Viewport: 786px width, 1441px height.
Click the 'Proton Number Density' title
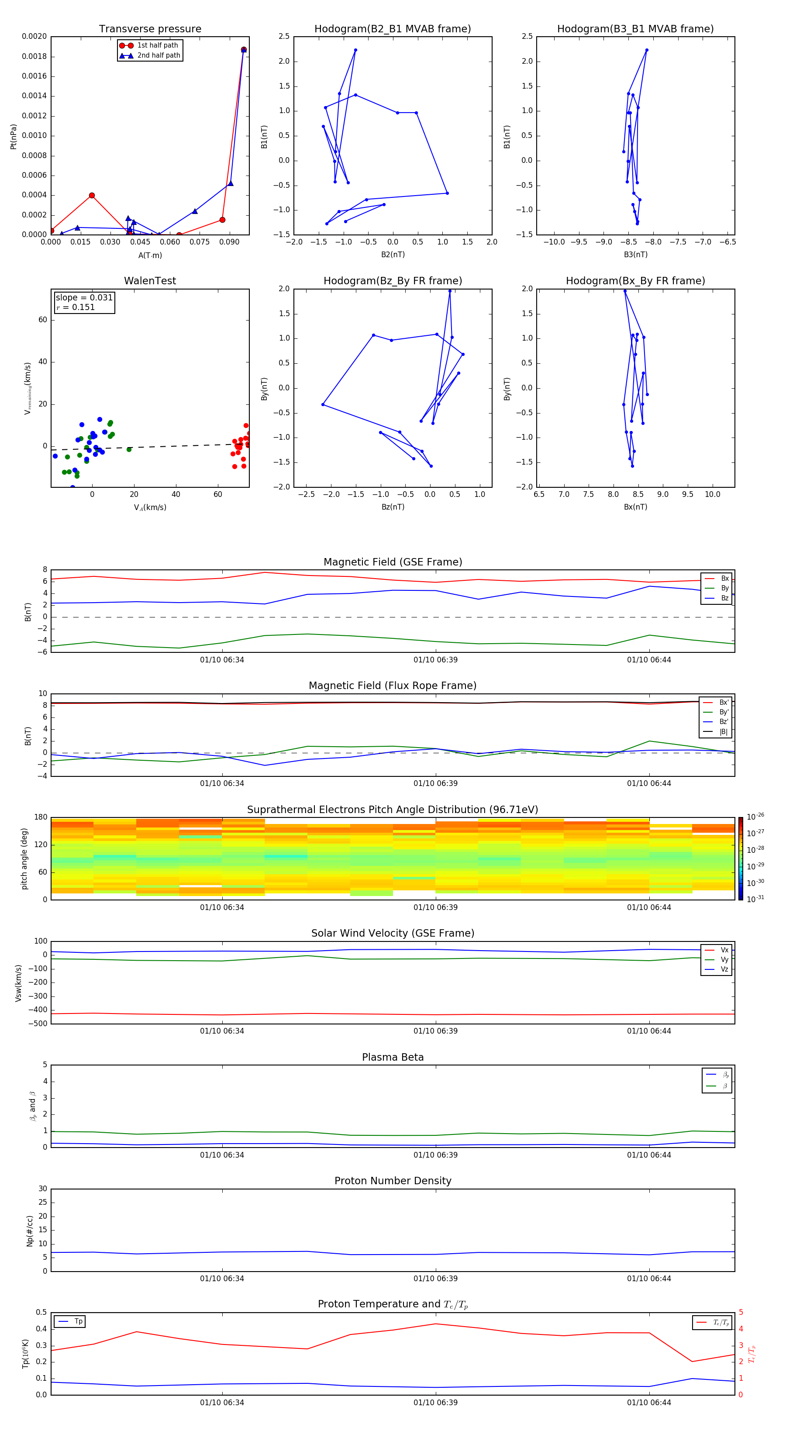(393, 1181)
